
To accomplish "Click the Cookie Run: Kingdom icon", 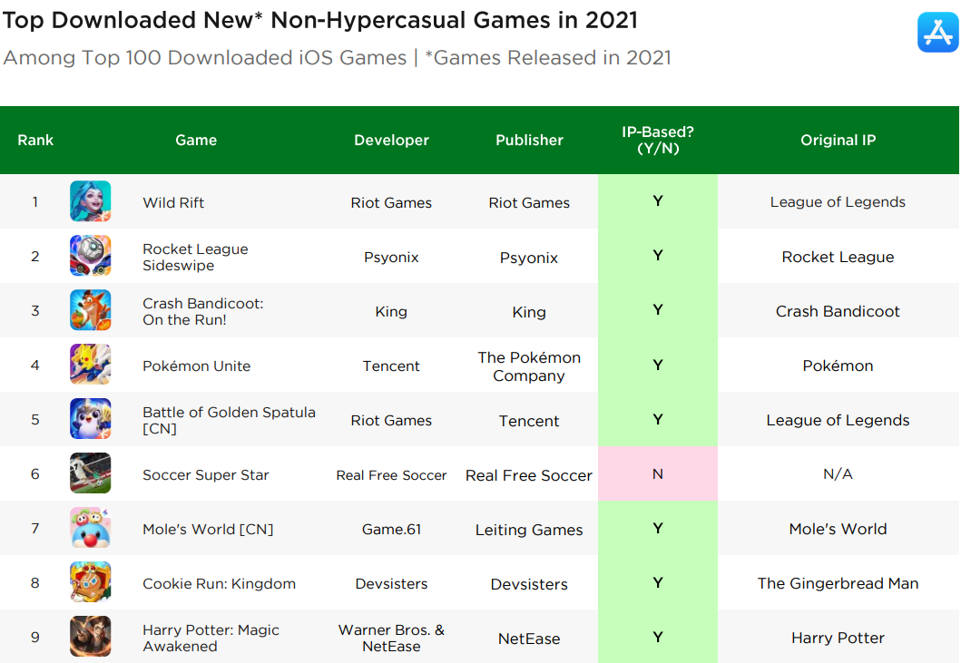I will 91,582.
